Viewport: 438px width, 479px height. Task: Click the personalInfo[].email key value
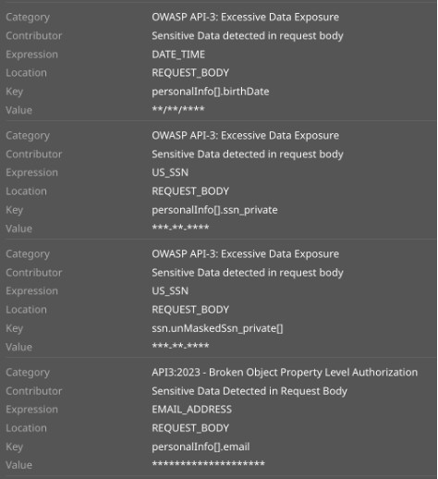pos(201,447)
